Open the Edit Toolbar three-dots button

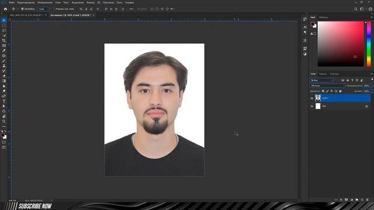pos(4,127)
